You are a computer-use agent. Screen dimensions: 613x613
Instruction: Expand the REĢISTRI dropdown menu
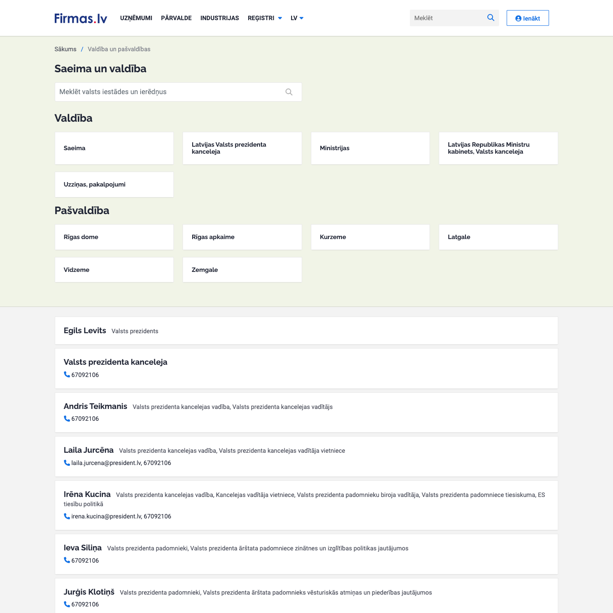click(264, 18)
